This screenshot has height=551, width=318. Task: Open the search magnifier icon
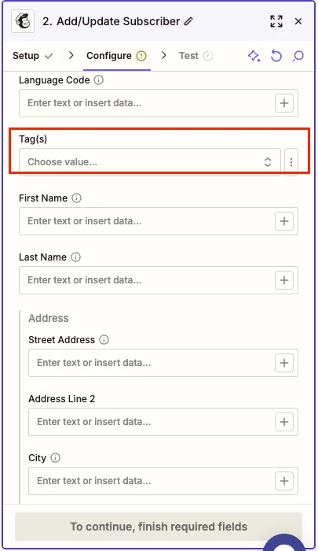298,56
